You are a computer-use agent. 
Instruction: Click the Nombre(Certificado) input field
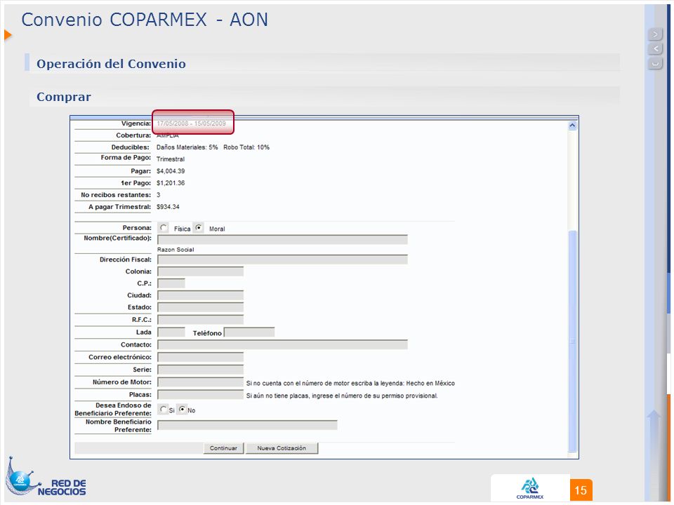pos(282,240)
